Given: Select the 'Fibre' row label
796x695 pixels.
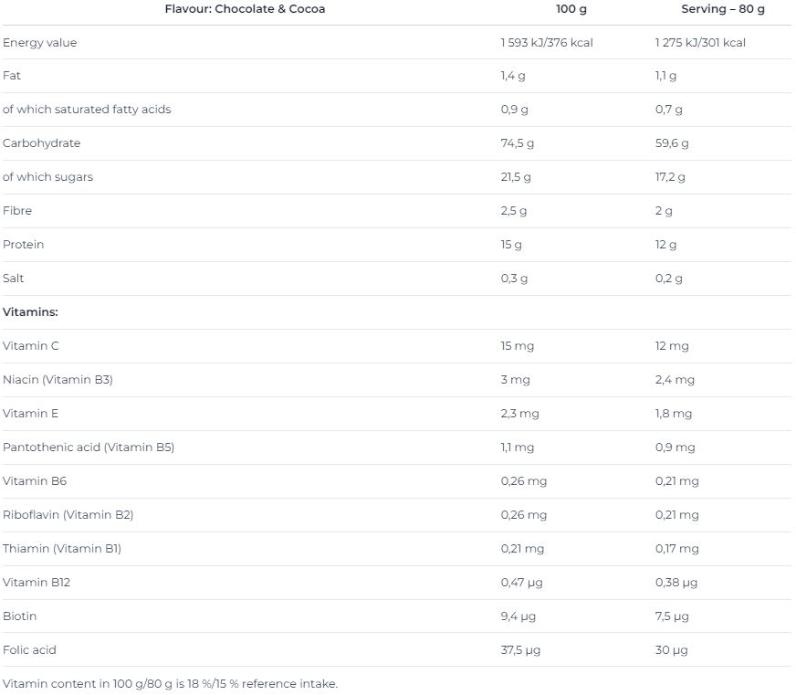Looking at the screenshot, I should pos(17,211).
